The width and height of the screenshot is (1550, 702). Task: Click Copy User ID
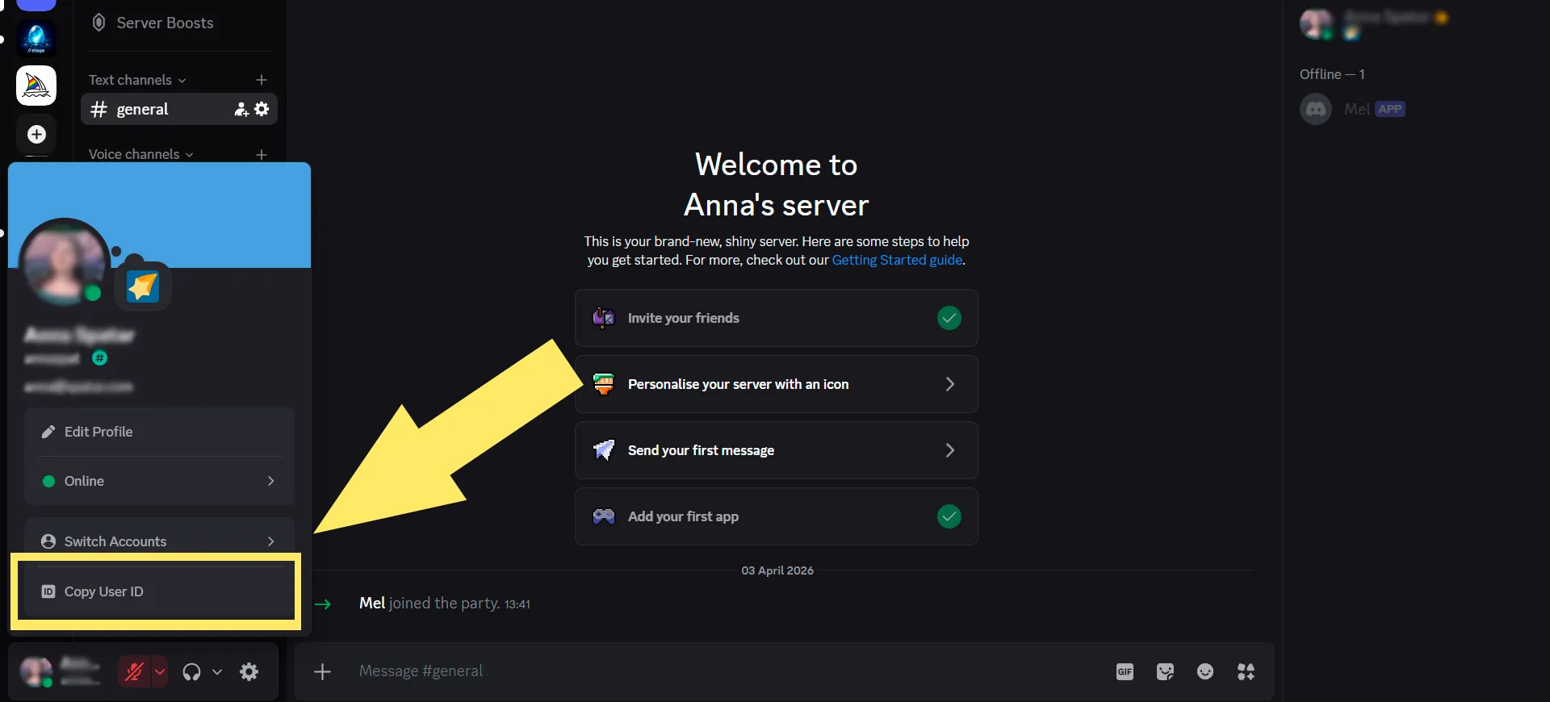[x=159, y=591]
